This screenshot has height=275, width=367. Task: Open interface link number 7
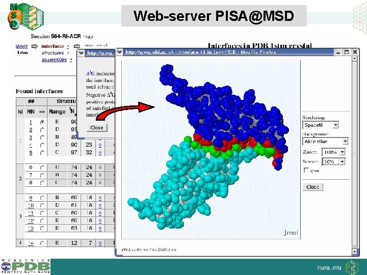click(x=31, y=175)
